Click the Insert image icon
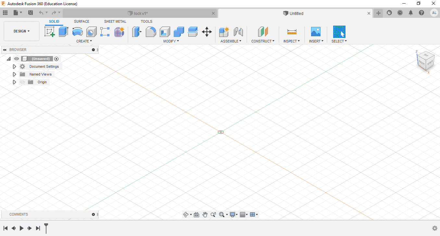The image size is (440, 236). pyautogui.click(x=316, y=32)
